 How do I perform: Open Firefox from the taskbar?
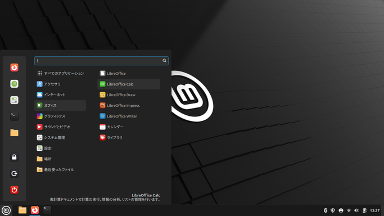[35, 210]
